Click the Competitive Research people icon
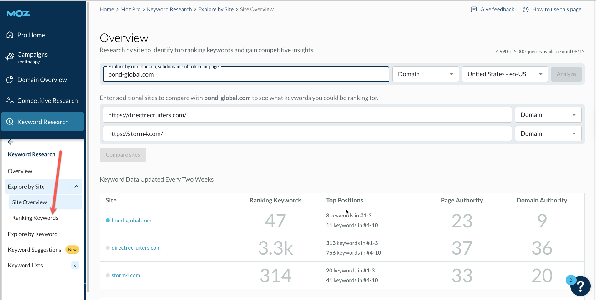 10,101
